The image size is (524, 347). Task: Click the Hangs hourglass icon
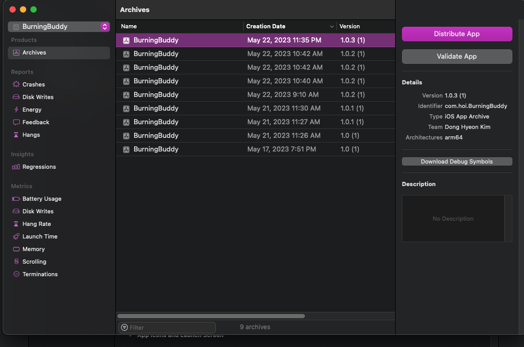click(x=16, y=135)
